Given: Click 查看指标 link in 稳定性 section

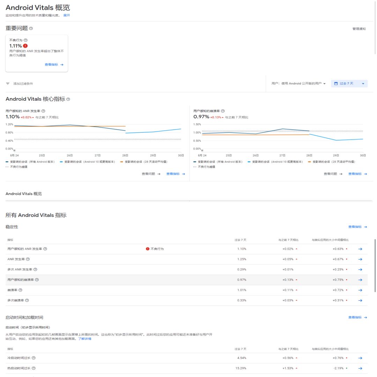Looking at the screenshot, I should pos(357,227).
